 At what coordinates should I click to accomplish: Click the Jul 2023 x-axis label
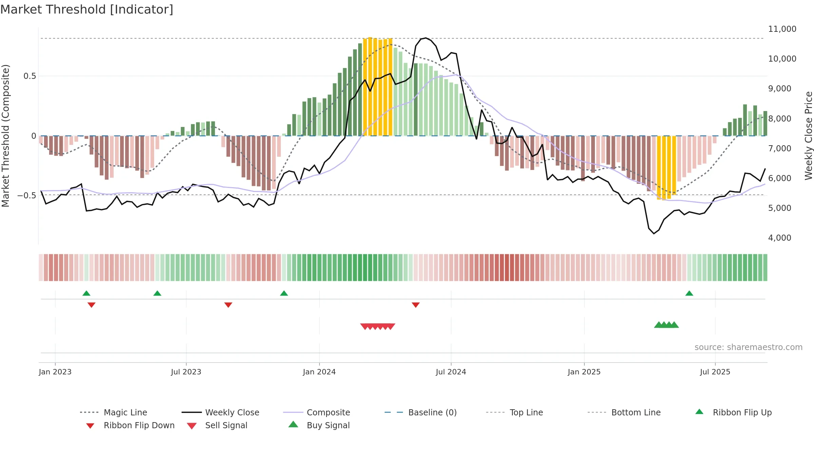click(x=186, y=372)
